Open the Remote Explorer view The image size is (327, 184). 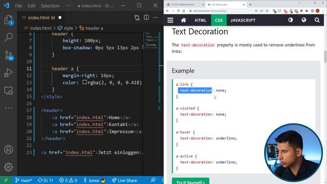pyautogui.click(x=9, y=91)
